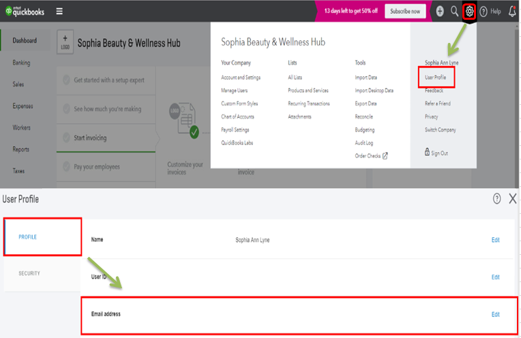
Task: Open Sales in sidebar
Action: 18,84
